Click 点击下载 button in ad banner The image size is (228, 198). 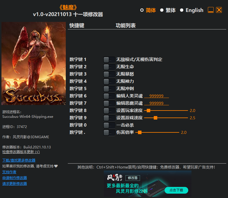[176, 190]
